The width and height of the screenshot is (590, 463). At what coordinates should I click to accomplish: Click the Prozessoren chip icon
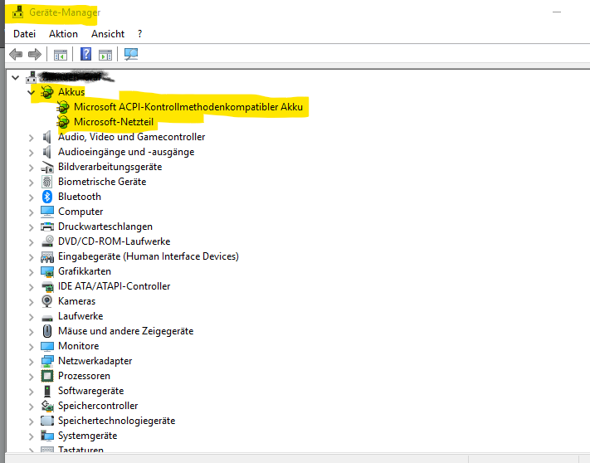(47, 376)
